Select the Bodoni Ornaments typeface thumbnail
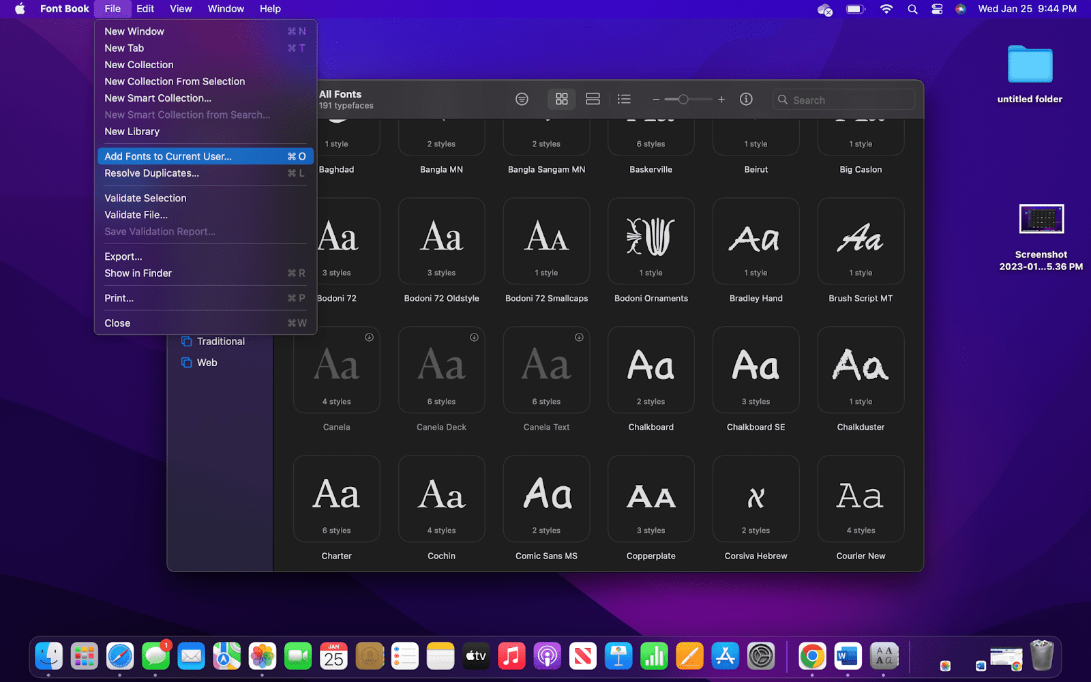The width and height of the screenshot is (1091, 682). point(651,241)
